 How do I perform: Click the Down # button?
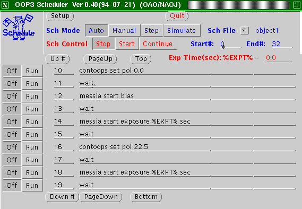click(62, 197)
